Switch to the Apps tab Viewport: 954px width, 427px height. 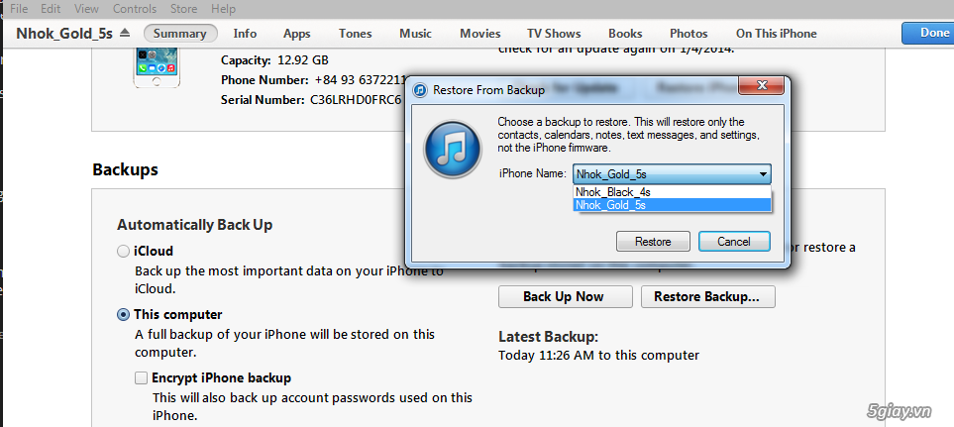coord(297,34)
